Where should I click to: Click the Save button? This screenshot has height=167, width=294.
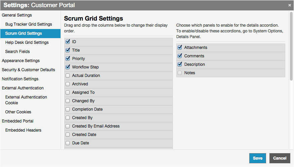point(258,158)
